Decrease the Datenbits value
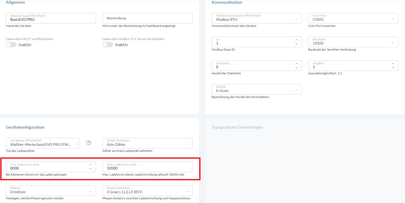 [296, 68]
